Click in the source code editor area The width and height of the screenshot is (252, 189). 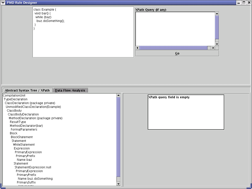coord(83,32)
